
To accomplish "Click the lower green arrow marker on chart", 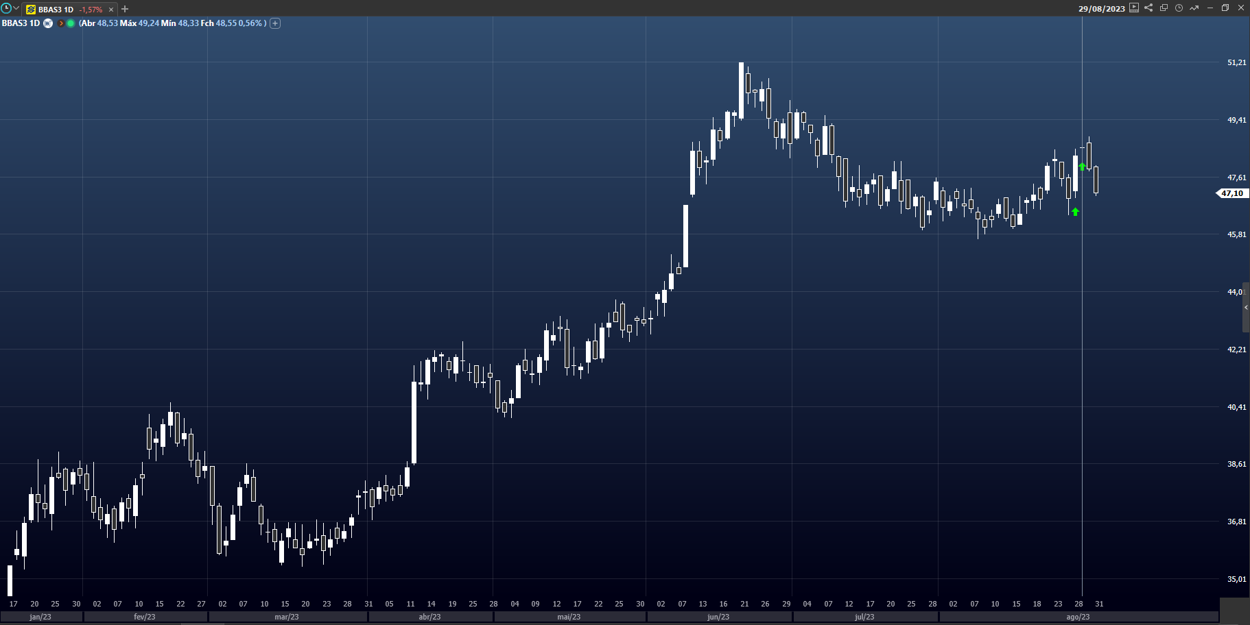I will 1075,212.
